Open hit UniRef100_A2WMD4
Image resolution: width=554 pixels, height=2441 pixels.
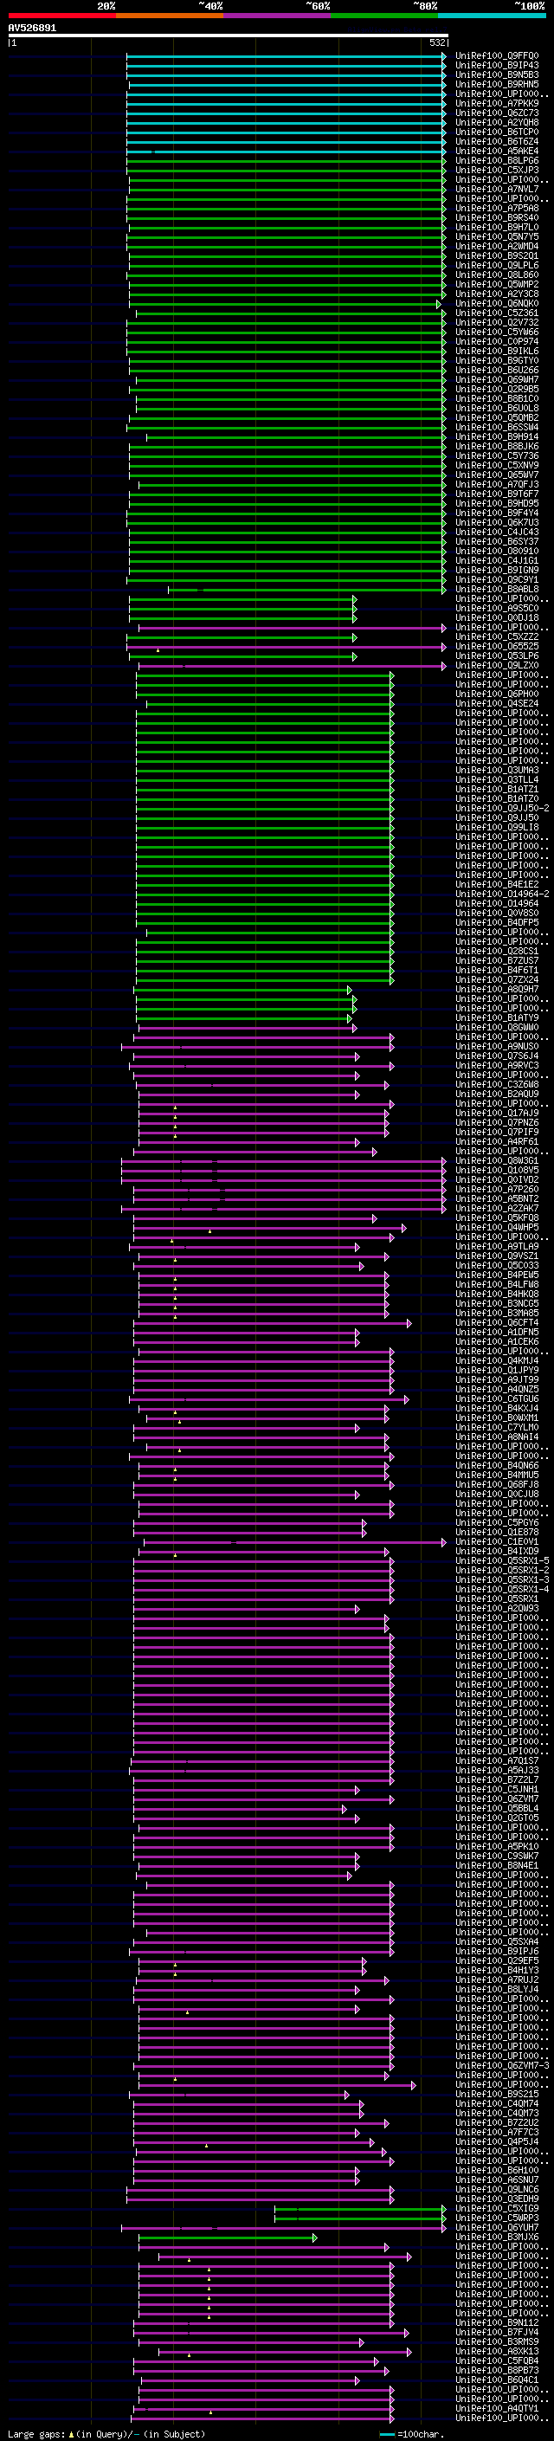[x=497, y=247]
